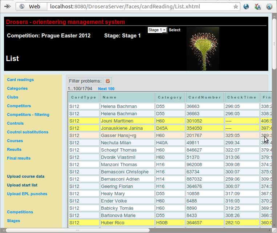Click the rightmost globe icon in toolbar
The height and width of the screenshot is (233, 277).
point(269,7)
